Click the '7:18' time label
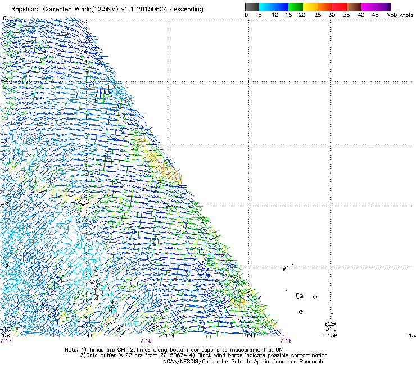416x365 pixels. (146, 341)
